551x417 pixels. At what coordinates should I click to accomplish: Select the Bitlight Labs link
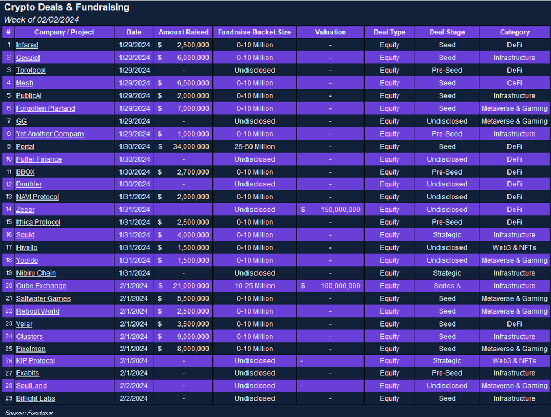click(35, 398)
